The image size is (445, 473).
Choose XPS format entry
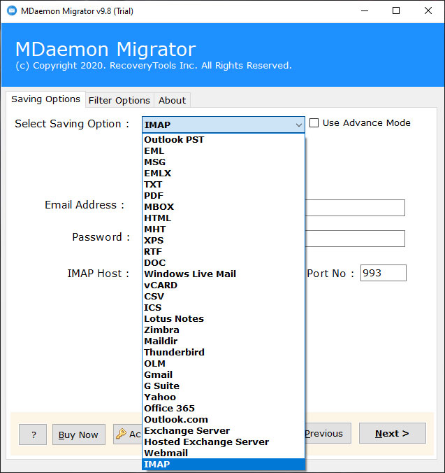point(224,240)
